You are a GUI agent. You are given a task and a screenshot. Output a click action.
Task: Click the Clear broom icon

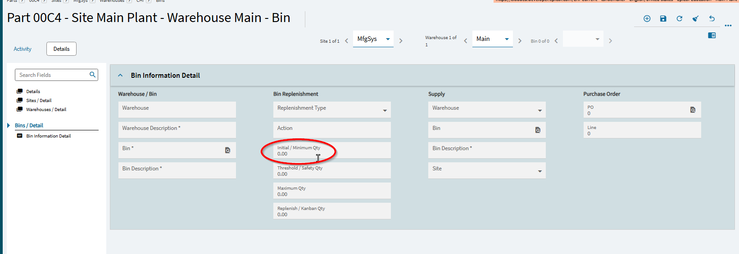(695, 18)
